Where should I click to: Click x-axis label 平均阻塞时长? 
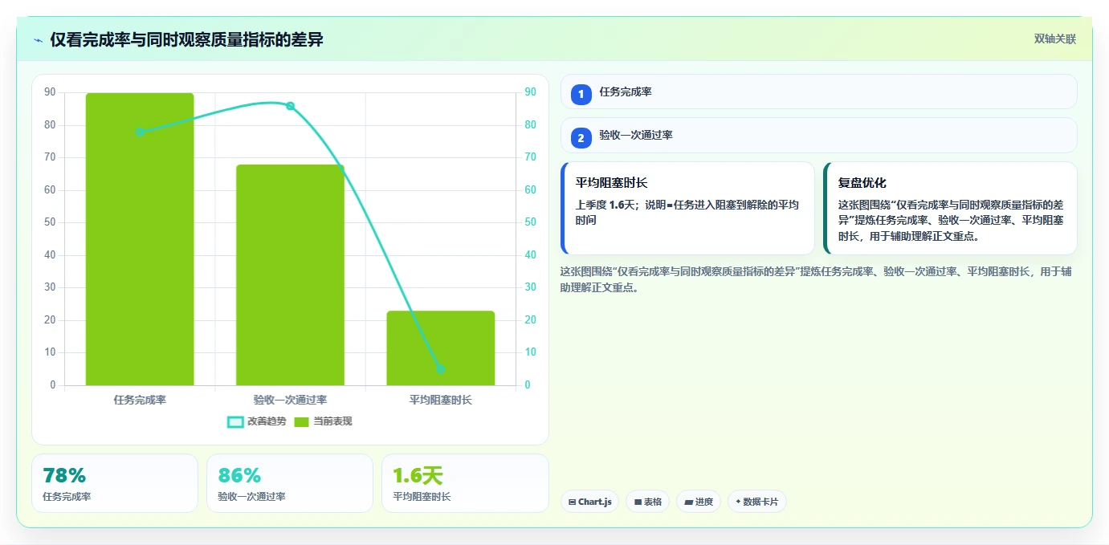pyautogui.click(x=440, y=400)
